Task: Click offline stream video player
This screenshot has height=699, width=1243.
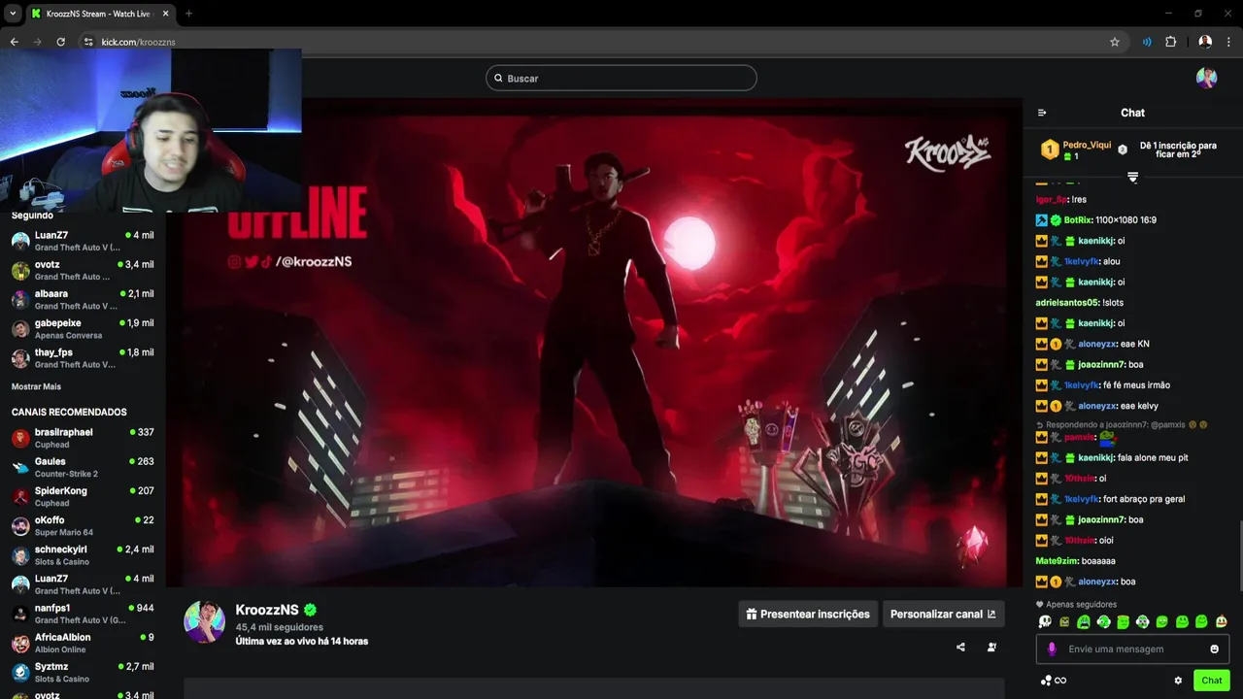Action: (x=594, y=342)
